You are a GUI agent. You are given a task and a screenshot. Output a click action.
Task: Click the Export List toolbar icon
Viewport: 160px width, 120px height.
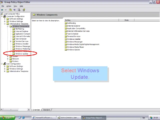tap(19, 10)
